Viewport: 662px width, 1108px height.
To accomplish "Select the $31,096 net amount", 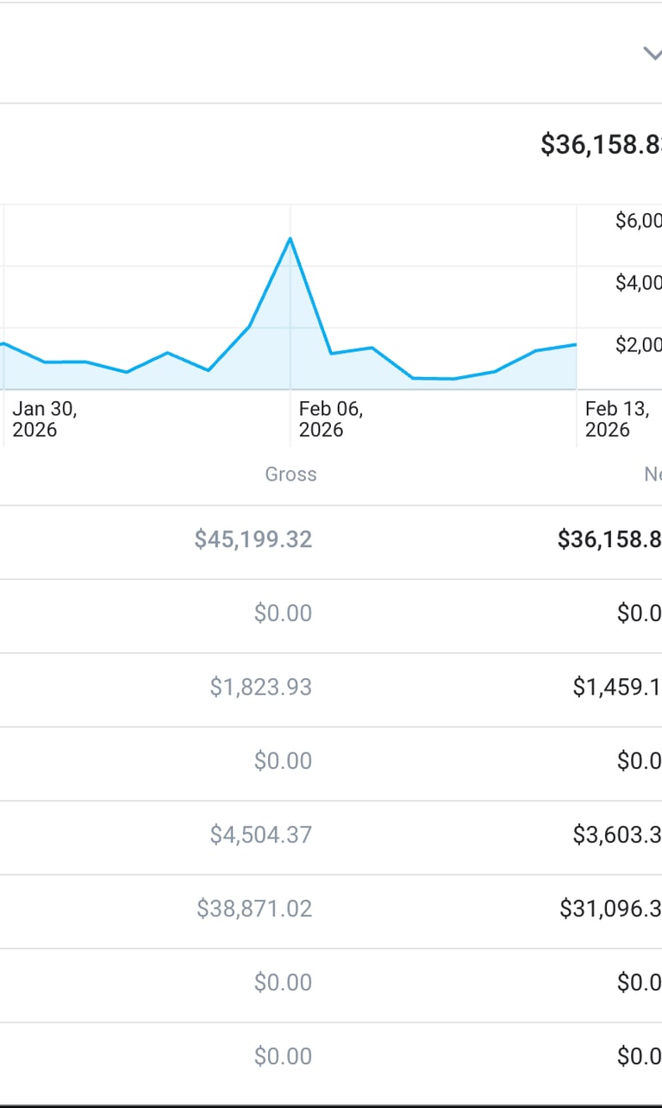I will 610,910.
